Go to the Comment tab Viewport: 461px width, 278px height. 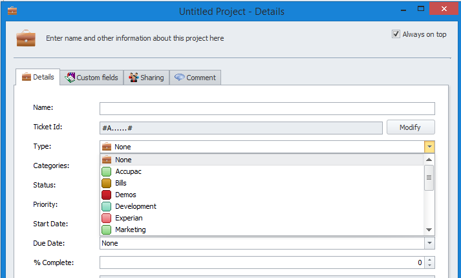[x=195, y=78]
